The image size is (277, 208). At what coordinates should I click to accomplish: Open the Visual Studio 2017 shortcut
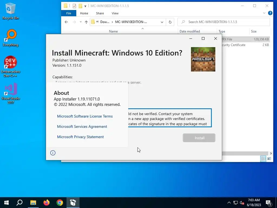click(11, 93)
